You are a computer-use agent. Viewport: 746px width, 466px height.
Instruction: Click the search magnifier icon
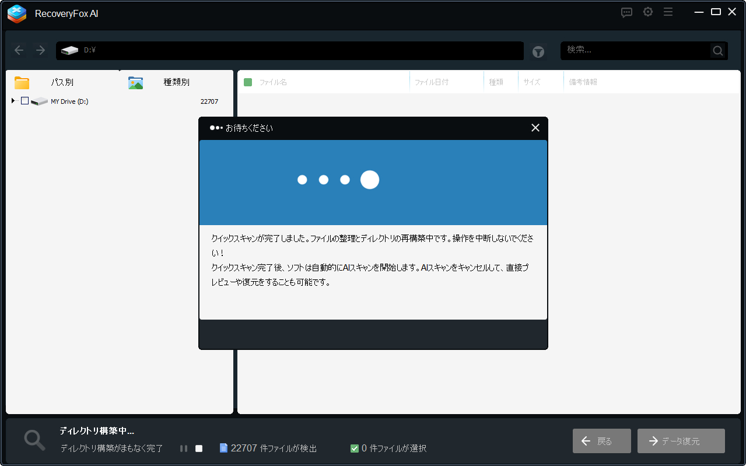pyautogui.click(x=717, y=50)
